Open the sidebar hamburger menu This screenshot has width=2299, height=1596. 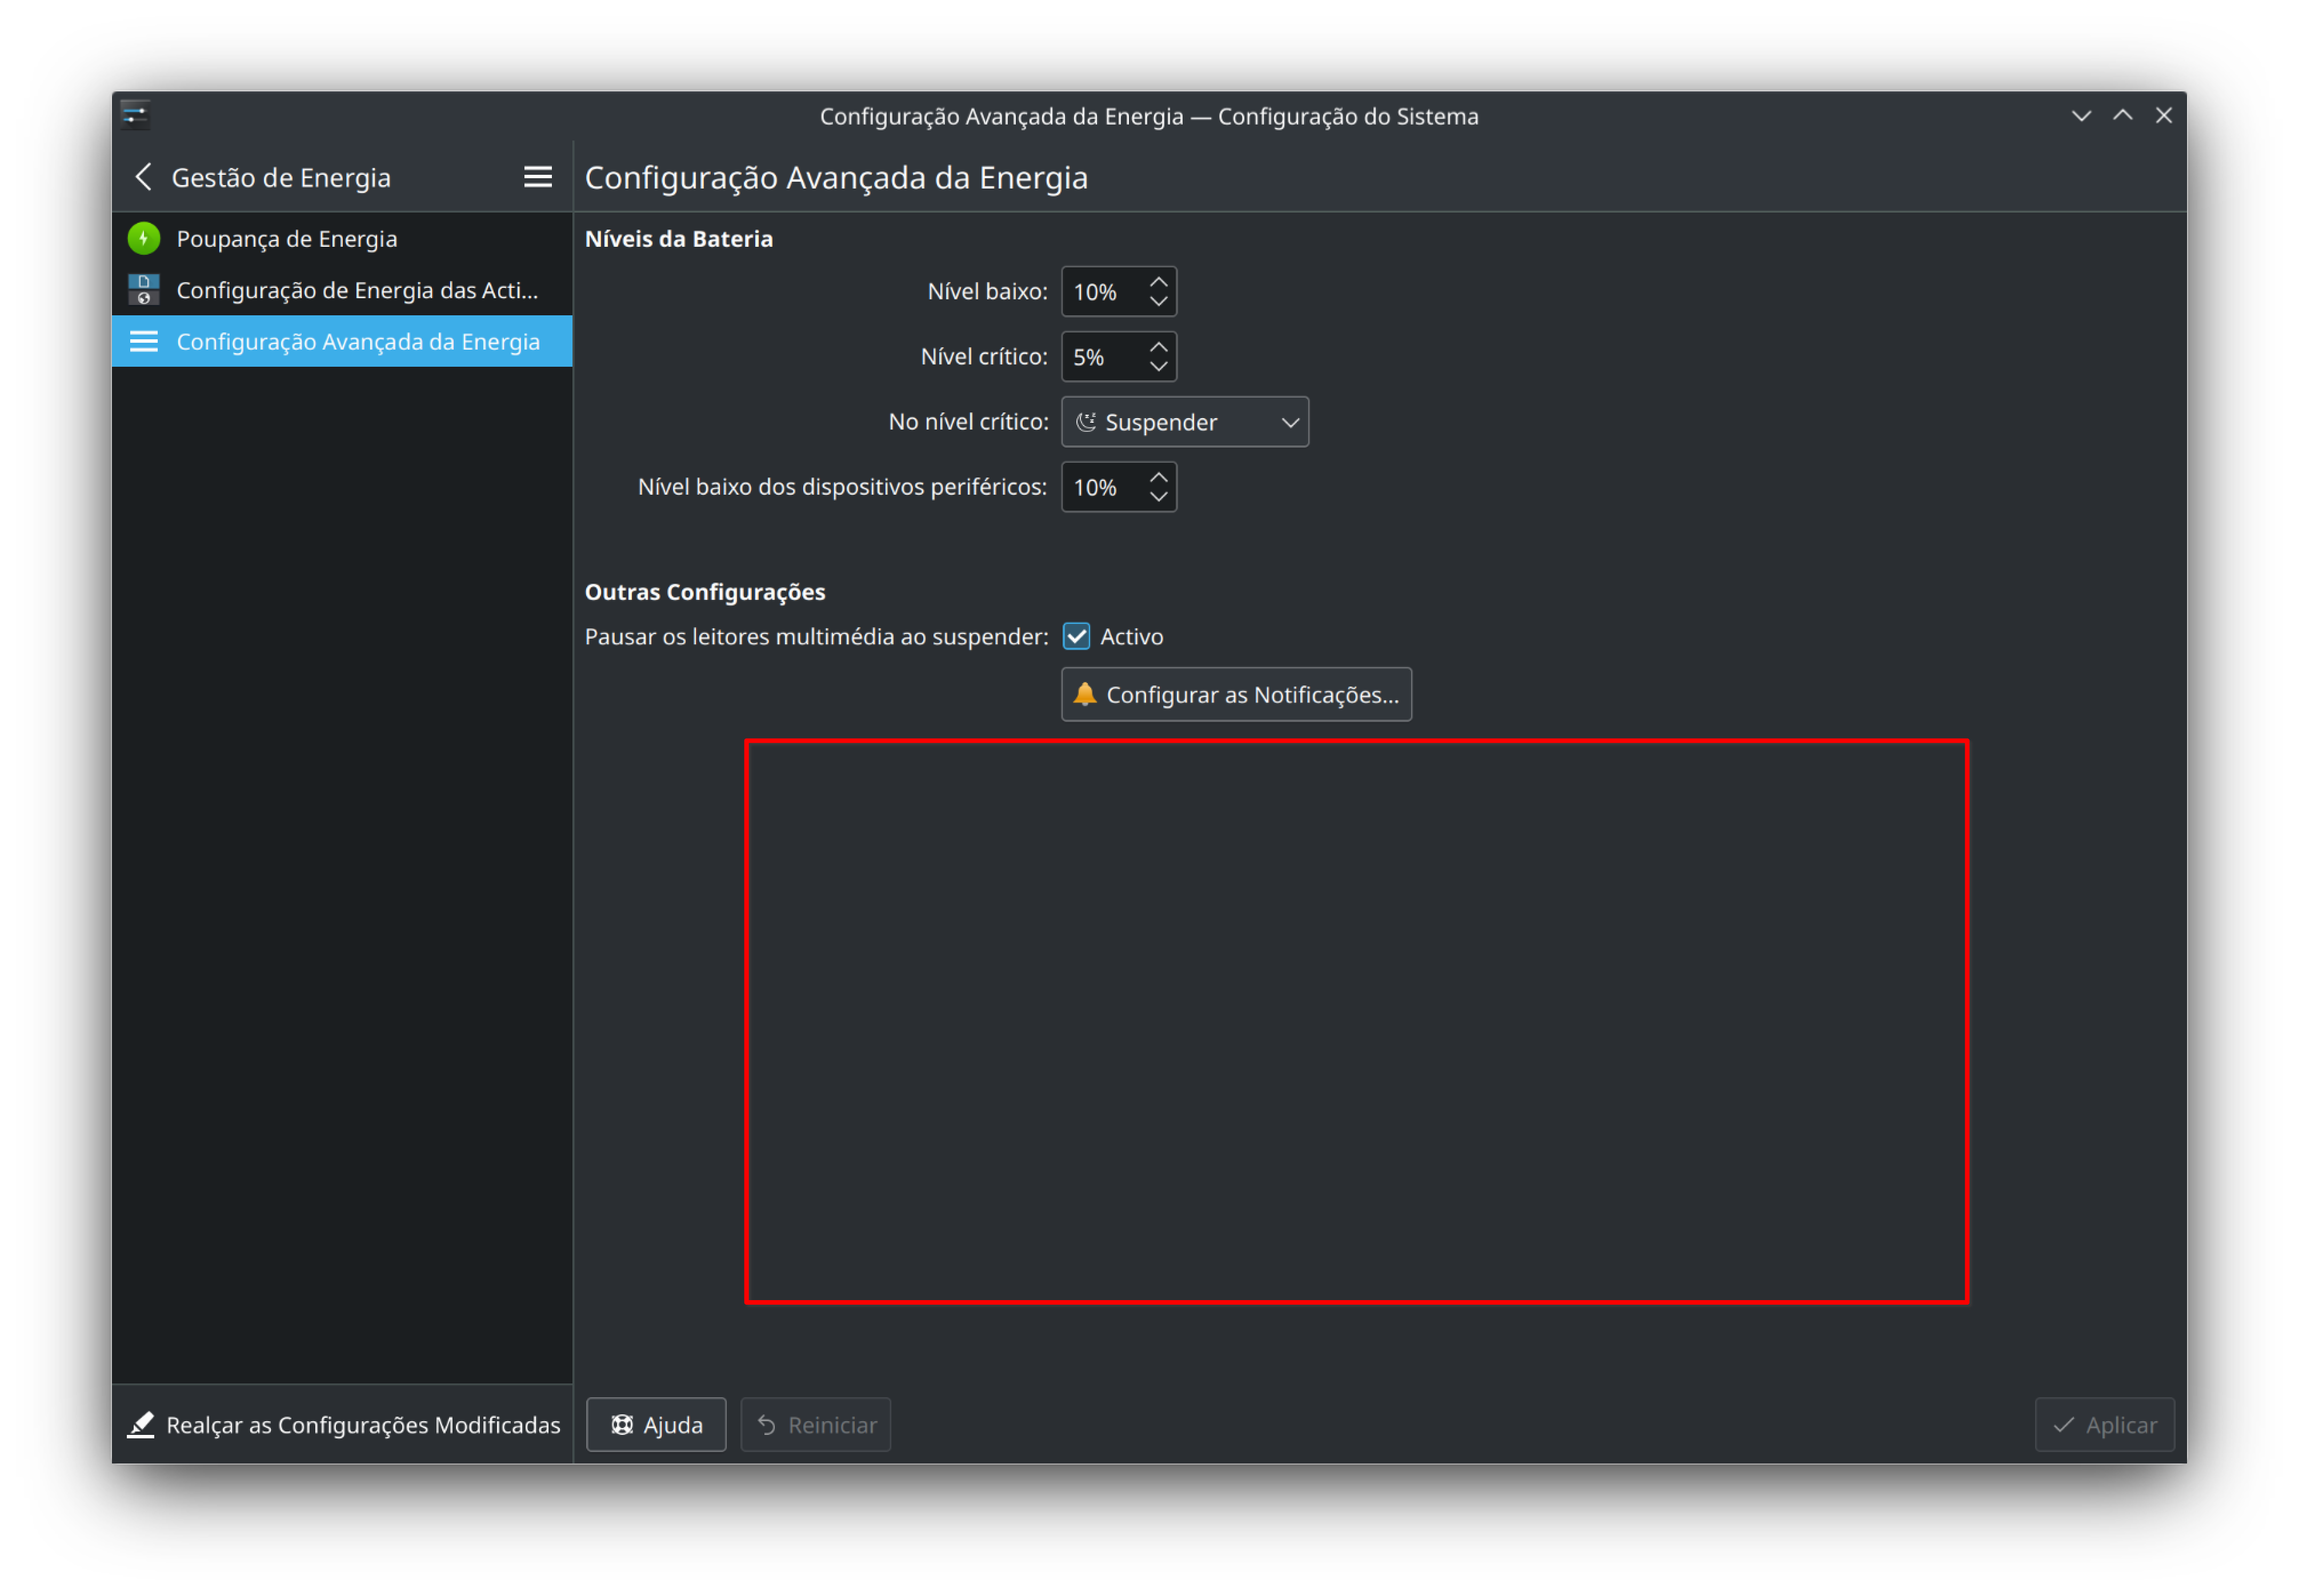tap(537, 177)
